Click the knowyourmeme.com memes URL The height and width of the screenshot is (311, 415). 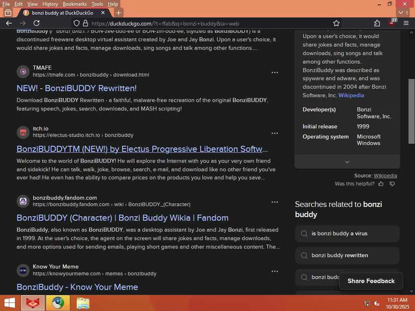pyautogui.click(x=94, y=274)
